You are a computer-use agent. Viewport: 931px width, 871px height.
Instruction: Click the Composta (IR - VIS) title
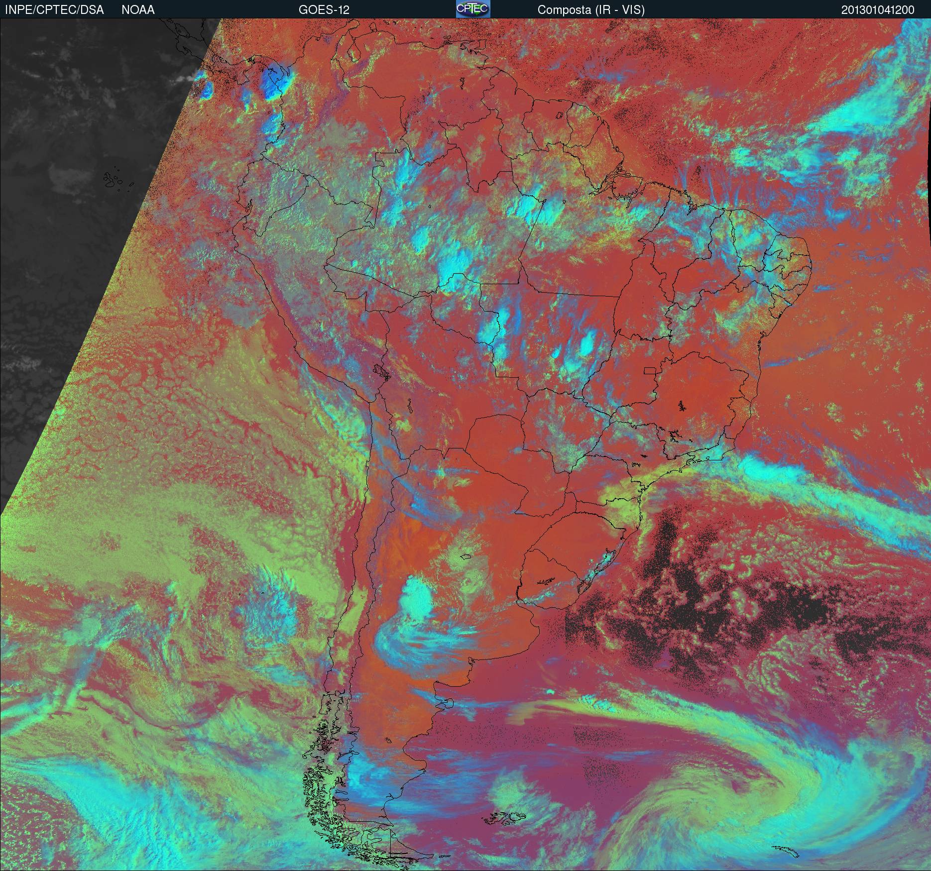click(591, 10)
